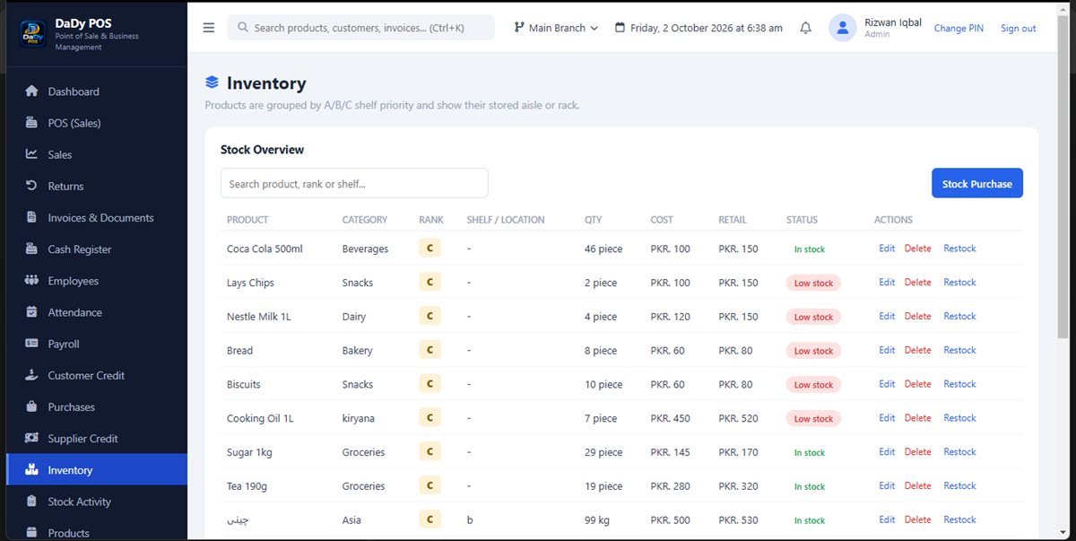Click the '99 kg' quantity cell

[x=597, y=520]
